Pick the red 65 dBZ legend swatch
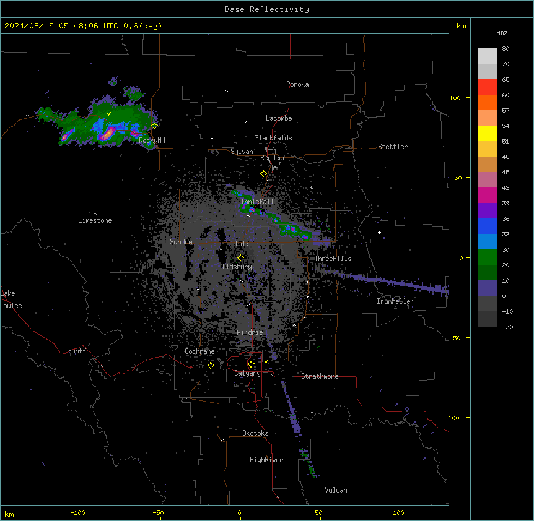 (x=487, y=87)
